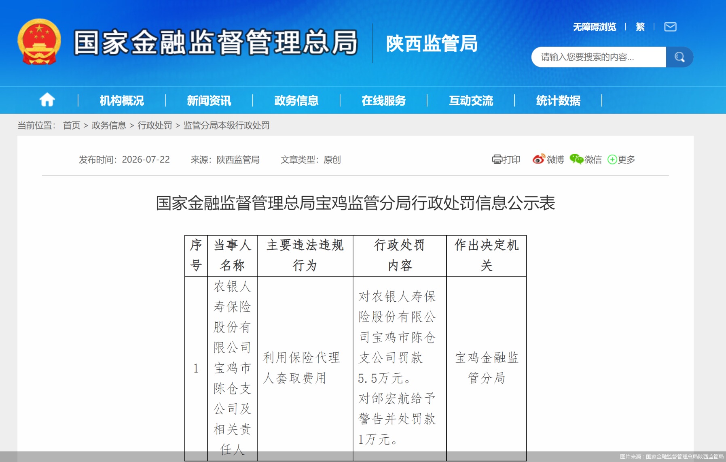The height and width of the screenshot is (462, 726).
Task: Click table header 主要违法违规行为
Action: click(x=305, y=255)
